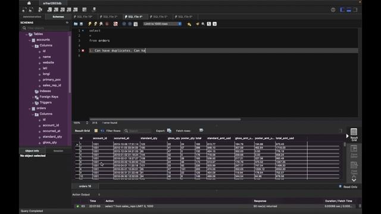Screen dimensions: 381x214
Task: Open the Result Grid view in side panel
Action: (x=354, y=135)
